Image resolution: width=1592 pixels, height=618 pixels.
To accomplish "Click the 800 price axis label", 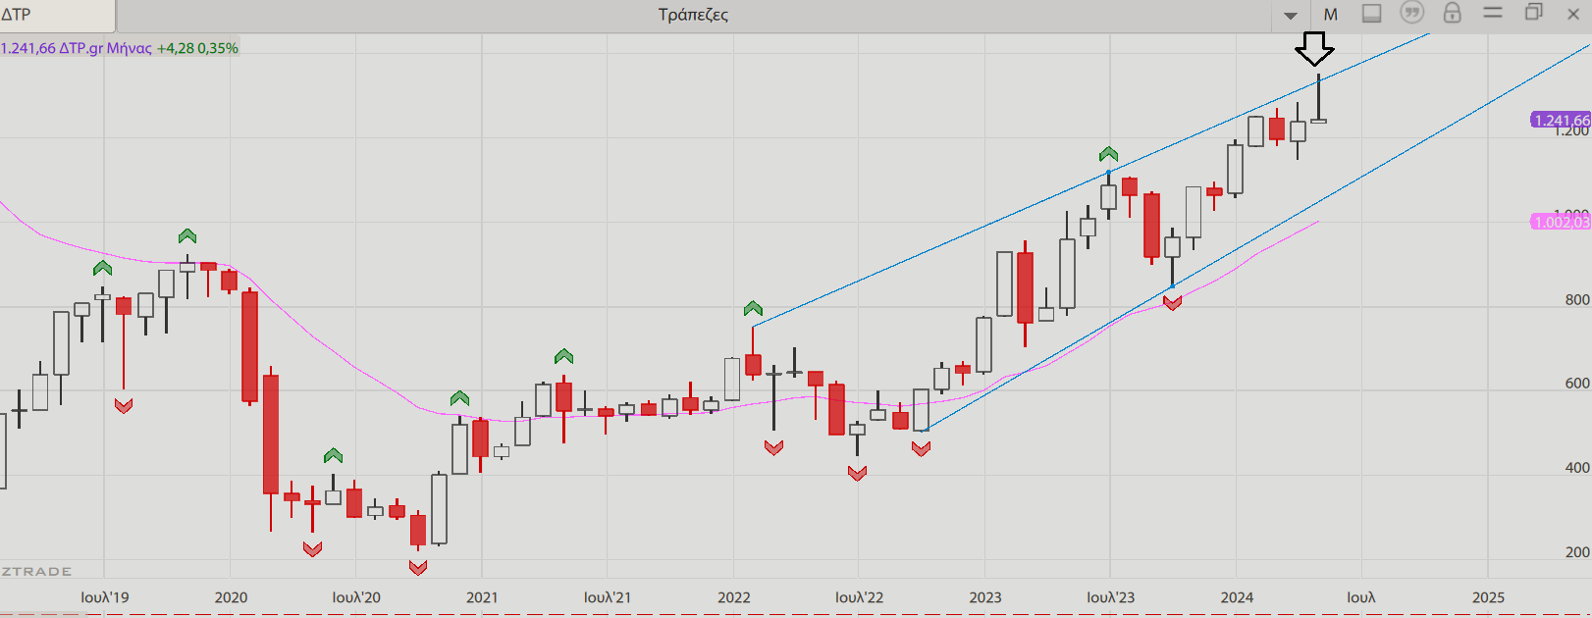I will click(1577, 300).
